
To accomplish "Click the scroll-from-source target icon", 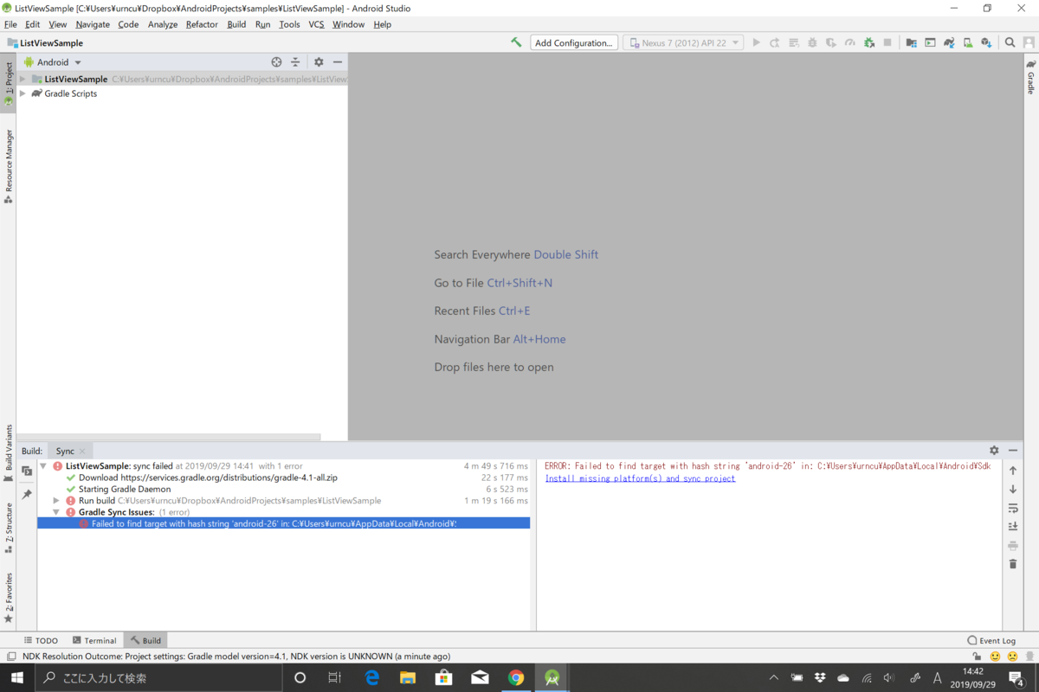I will [x=276, y=62].
